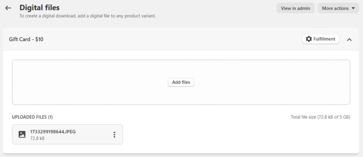Open the three-dot menu for 1733299198644.JPEG

tap(114, 134)
